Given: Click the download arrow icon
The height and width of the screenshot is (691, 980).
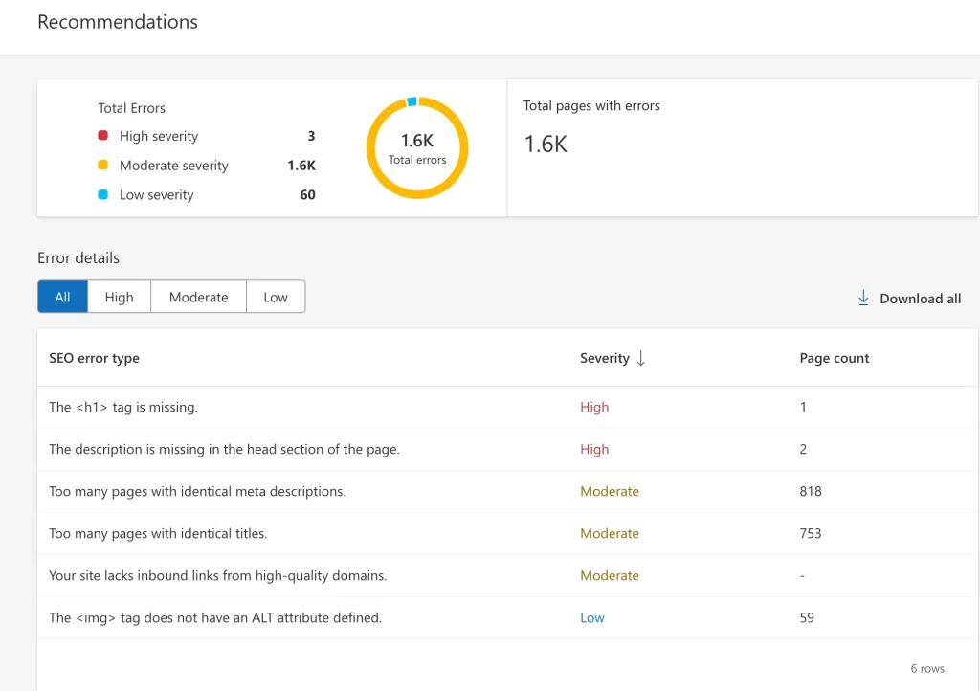Looking at the screenshot, I should tap(863, 298).
